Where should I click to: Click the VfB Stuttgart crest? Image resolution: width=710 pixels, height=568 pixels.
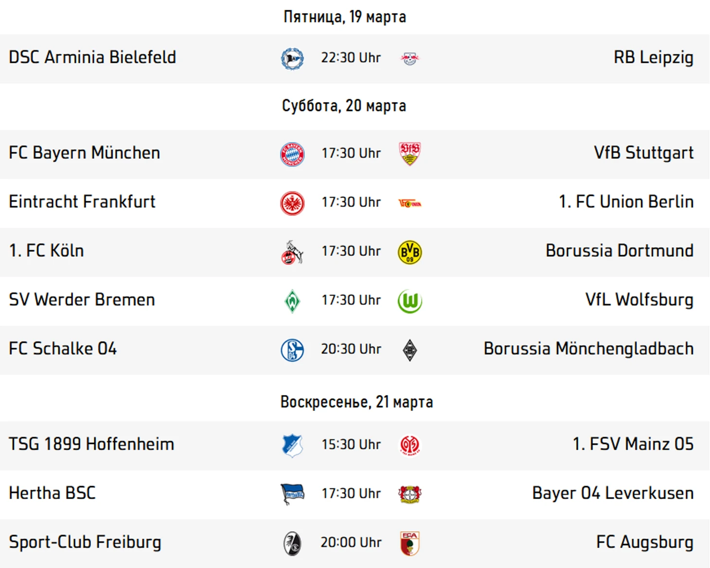click(x=409, y=154)
